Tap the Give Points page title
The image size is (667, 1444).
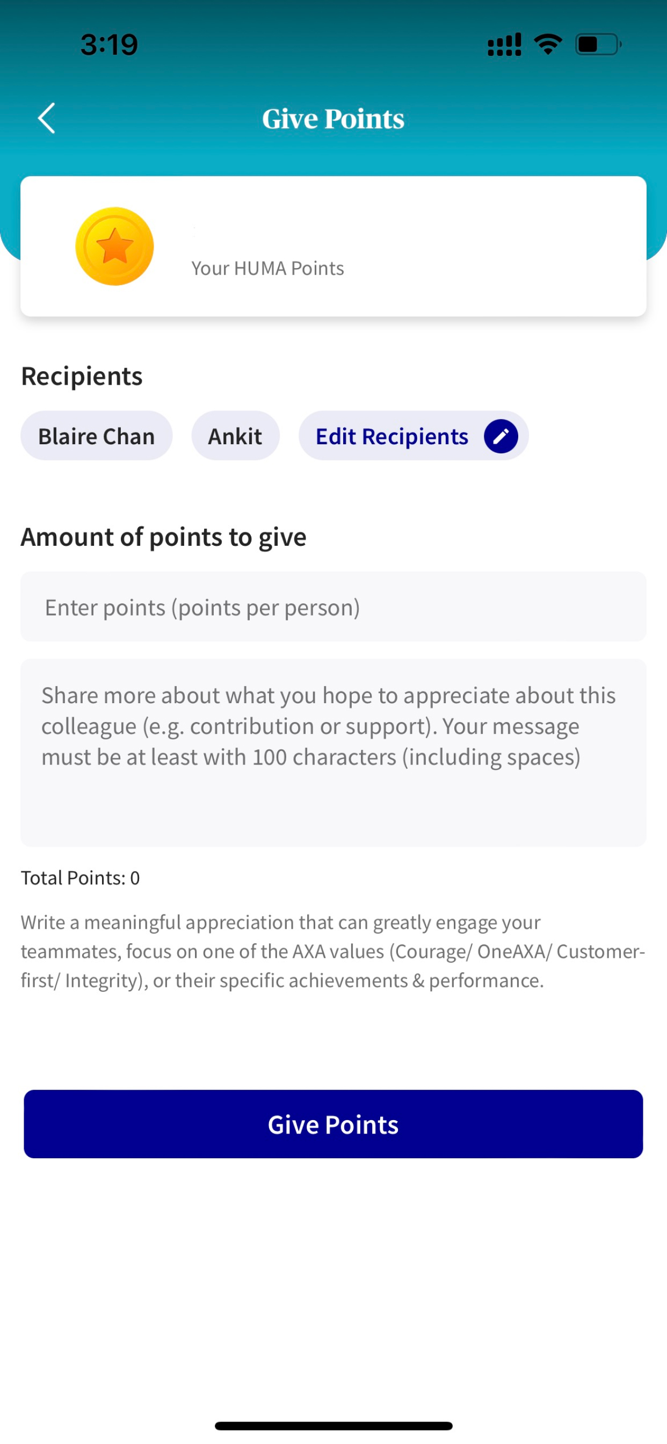[x=334, y=119]
